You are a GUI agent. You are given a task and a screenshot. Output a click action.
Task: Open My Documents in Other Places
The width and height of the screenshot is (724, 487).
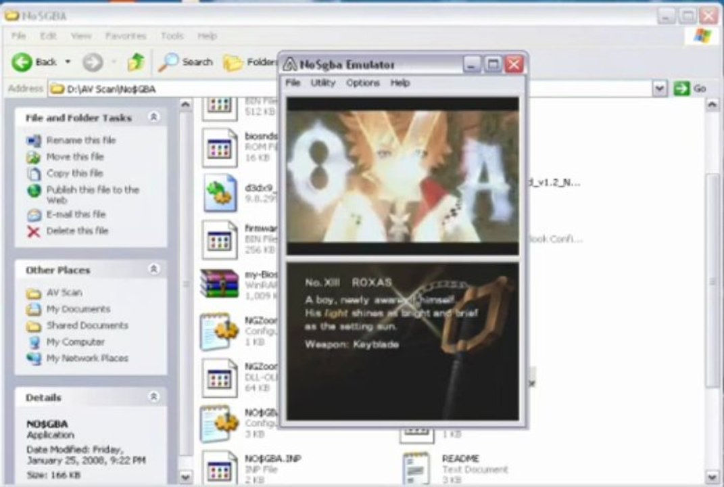78,309
